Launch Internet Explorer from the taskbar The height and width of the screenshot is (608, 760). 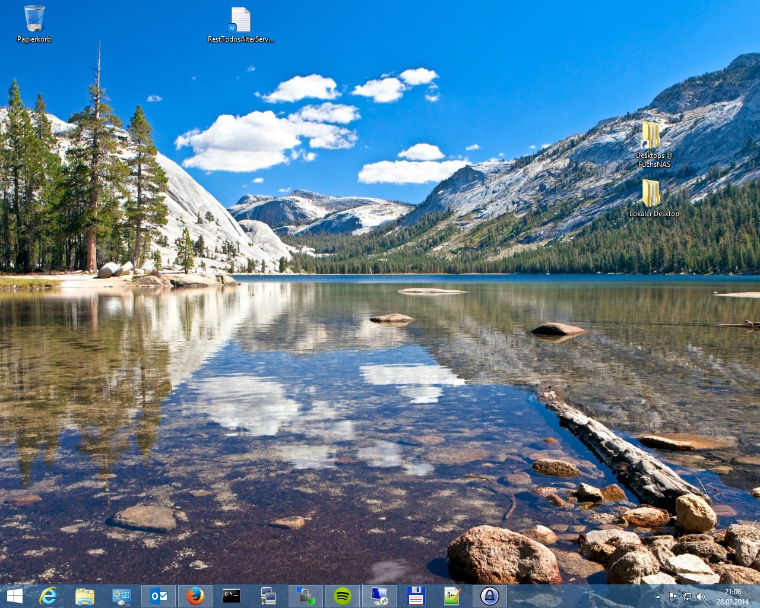pos(48,596)
